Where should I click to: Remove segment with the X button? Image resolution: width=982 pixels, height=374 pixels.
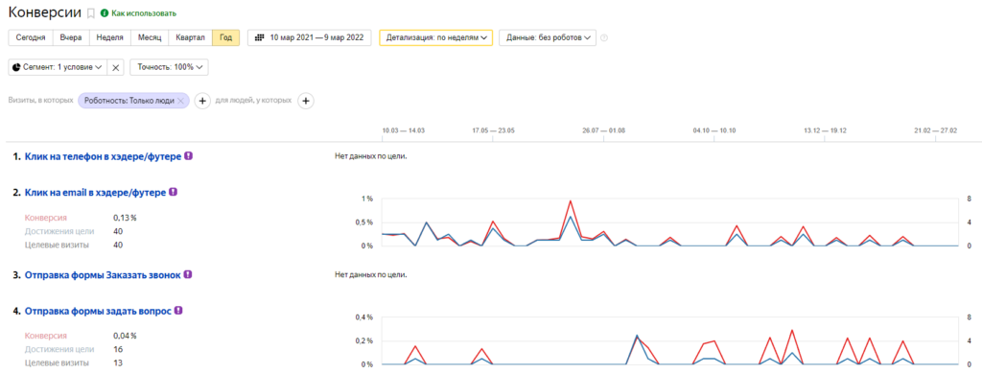tap(116, 68)
